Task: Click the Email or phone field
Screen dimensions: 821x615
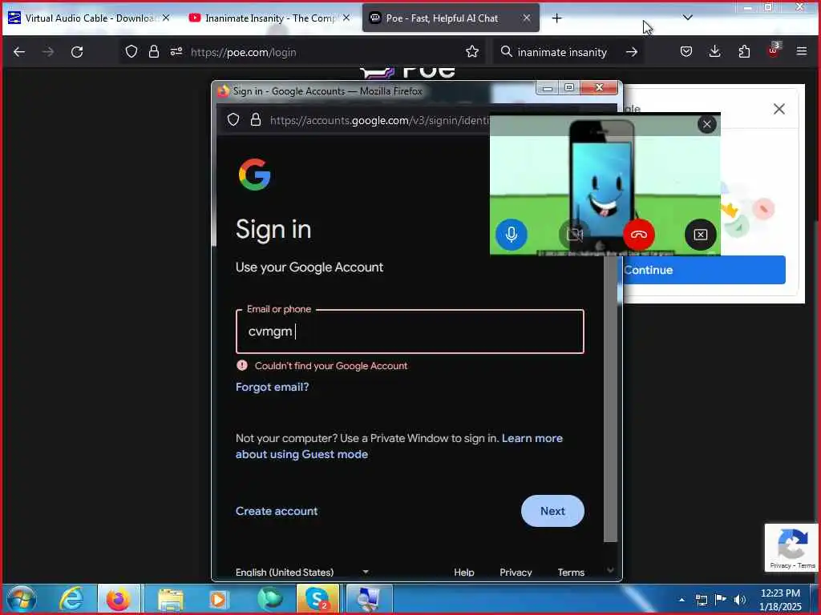Action: tap(410, 332)
